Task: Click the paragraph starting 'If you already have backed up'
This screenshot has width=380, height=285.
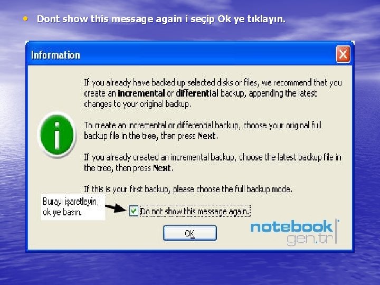Action: pos(213,93)
